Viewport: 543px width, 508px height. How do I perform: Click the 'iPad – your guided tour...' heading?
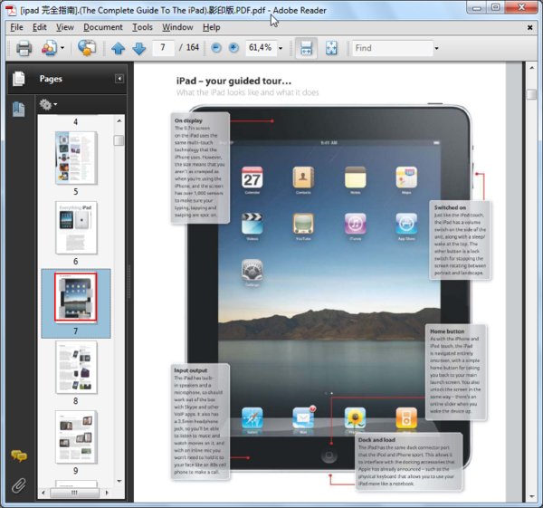coord(233,81)
